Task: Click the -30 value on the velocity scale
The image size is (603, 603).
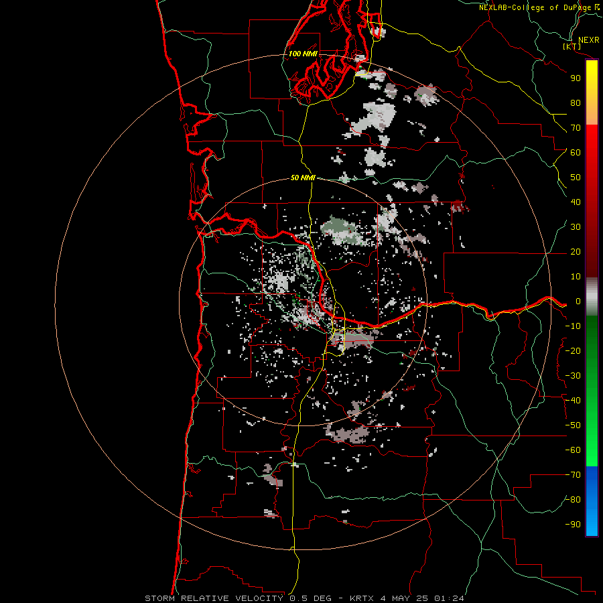Action: (x=573, y=376)
